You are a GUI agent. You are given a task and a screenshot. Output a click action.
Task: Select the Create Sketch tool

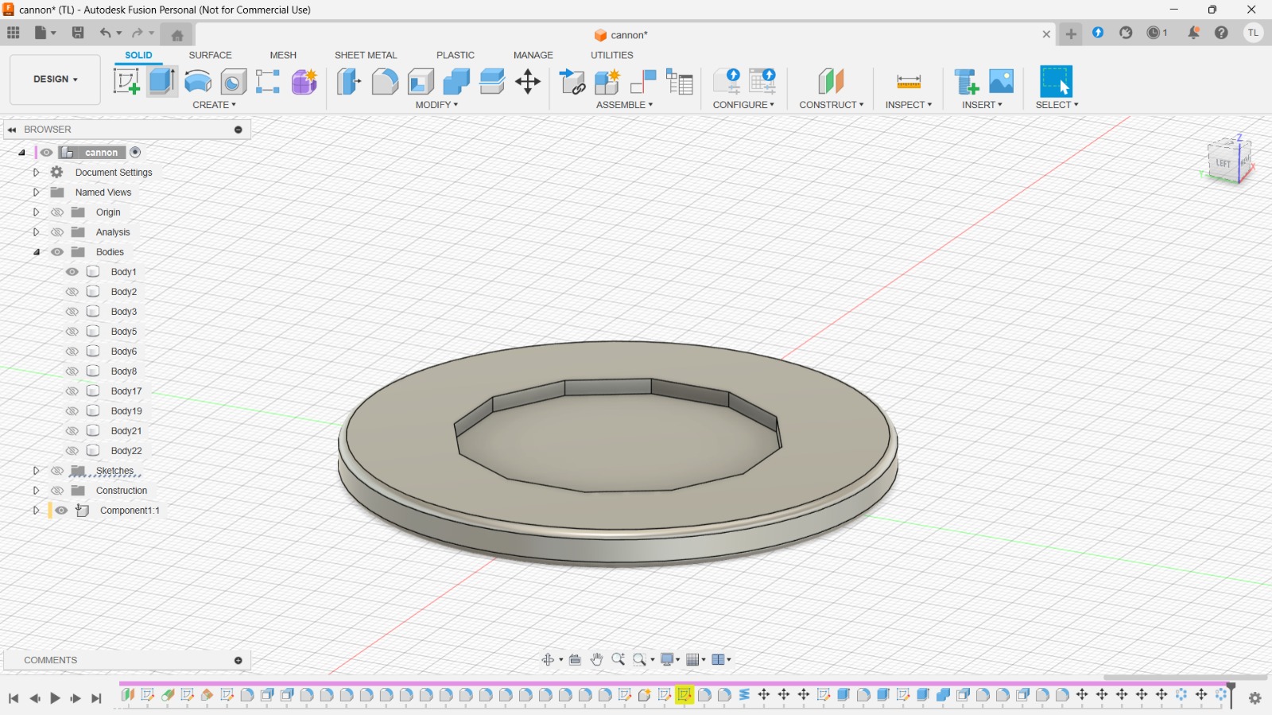pos(126,82)
